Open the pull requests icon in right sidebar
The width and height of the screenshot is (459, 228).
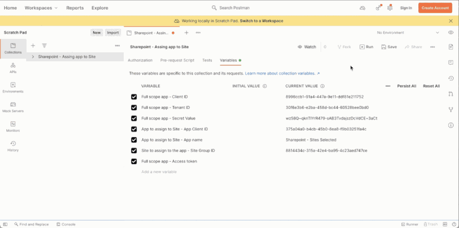tap(451, 94)
